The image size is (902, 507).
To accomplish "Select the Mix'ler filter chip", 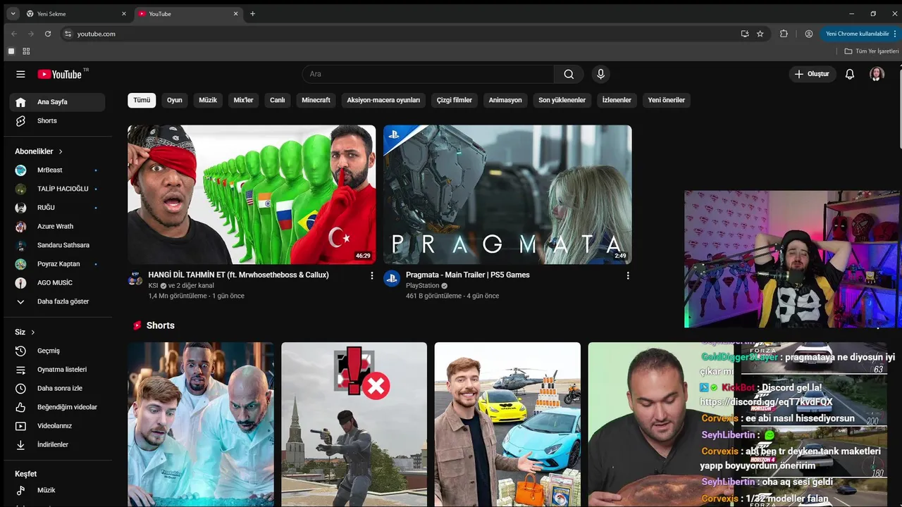I will [243, 100].
